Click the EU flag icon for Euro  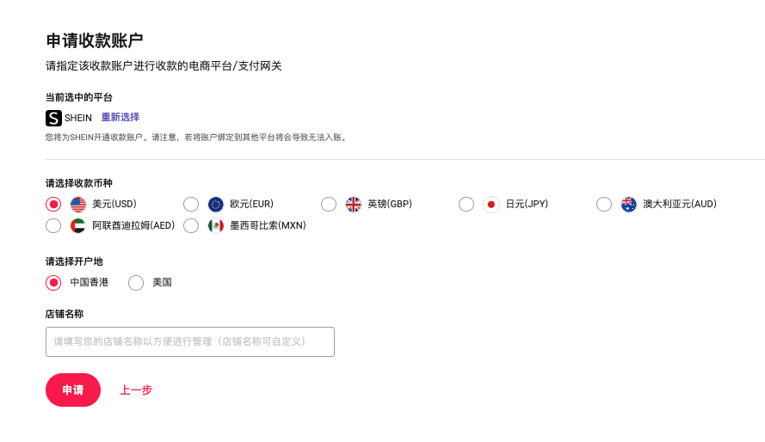click(216, 204)
